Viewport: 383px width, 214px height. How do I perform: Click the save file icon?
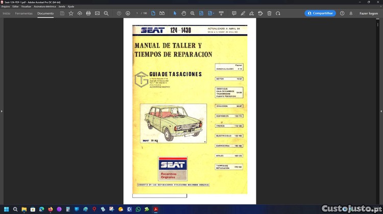point(62,13)
